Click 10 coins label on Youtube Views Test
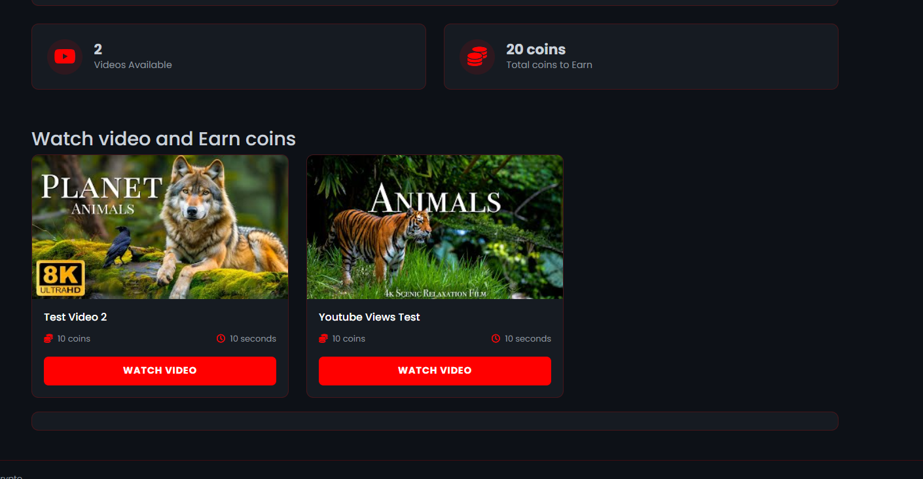This screenshot has height=479, width=923. point(348,338)
